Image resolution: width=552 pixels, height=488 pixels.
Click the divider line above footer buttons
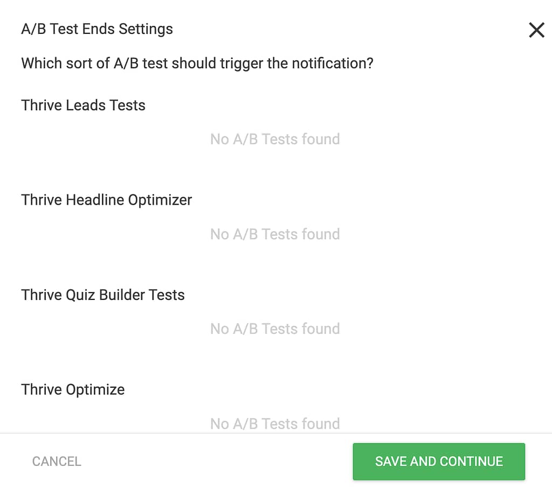click(x=276, y=433)
